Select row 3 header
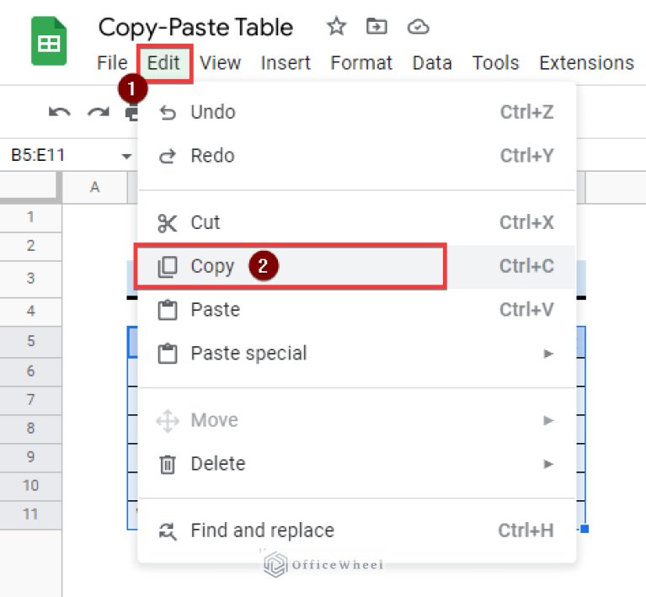The height and width of the screenshot is (597, 646). (30, 279)
